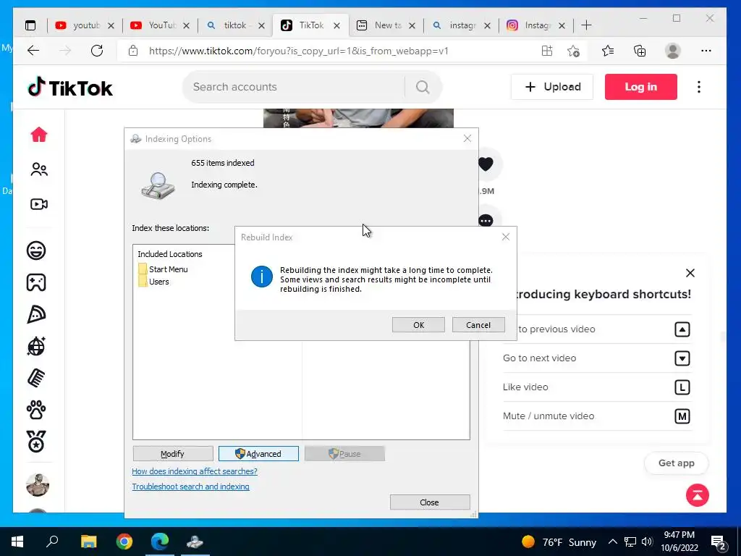Select the Dance disco ball category icon
The height and width of the screenshot is (556, 741).
pos(36,346)
